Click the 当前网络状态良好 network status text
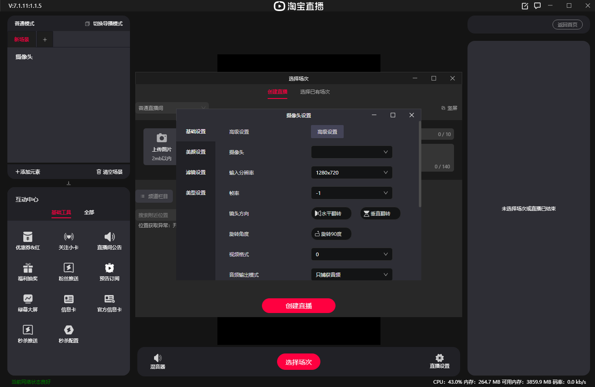 (x=31, y=382)
